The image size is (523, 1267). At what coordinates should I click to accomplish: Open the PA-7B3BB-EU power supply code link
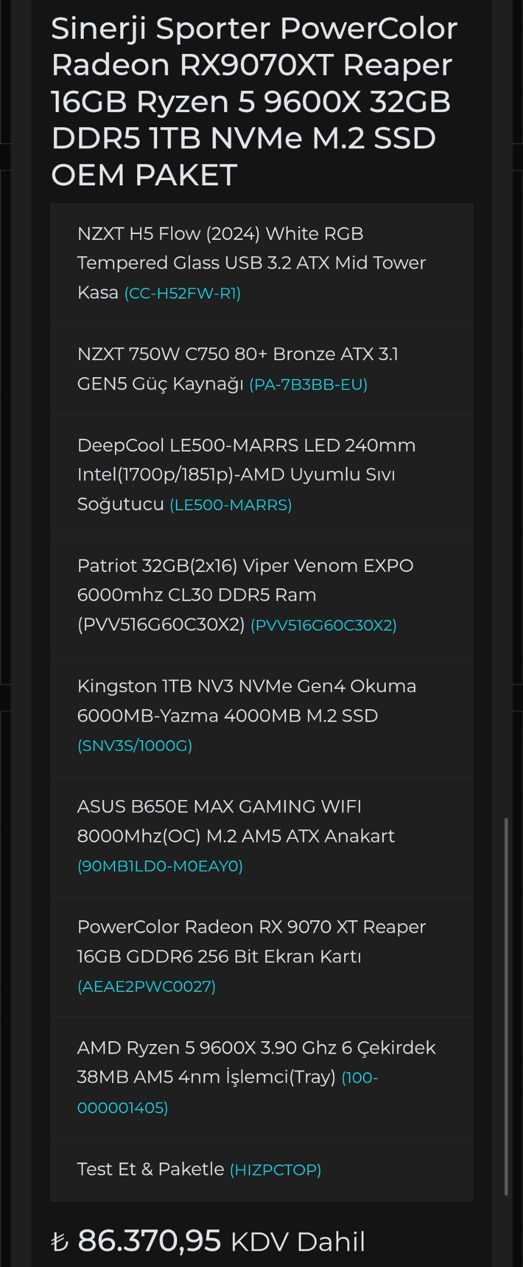point(308,385)
